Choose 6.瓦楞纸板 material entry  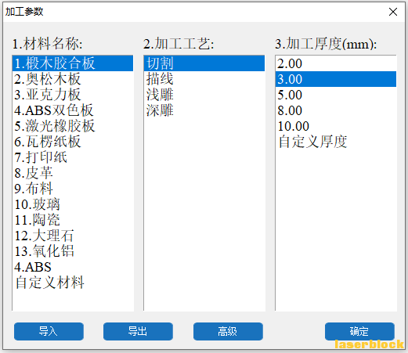pyautogui.click(x=73, y=142)
